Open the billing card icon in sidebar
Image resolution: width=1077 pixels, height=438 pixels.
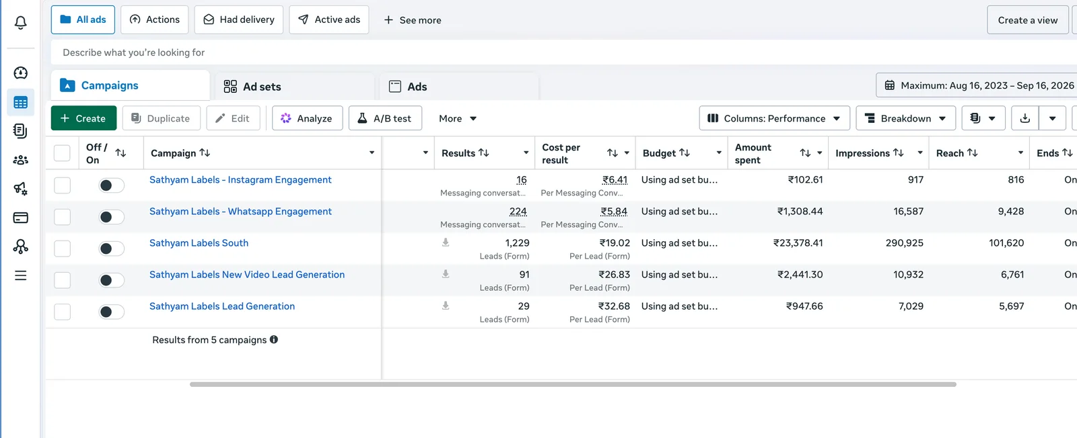pos(21,218)
